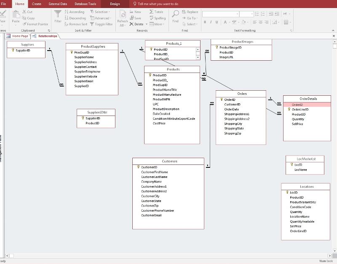Toggle Italic text formatting
Viewport: 337px width, 264px height.
pos(211,22)
